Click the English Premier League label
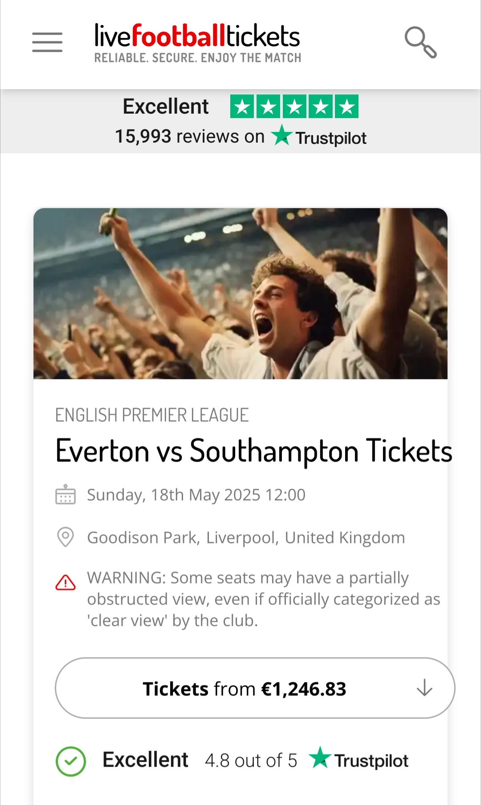Viewport: 481px width, 805px height. pyautogui.click(x=152, y=415)
